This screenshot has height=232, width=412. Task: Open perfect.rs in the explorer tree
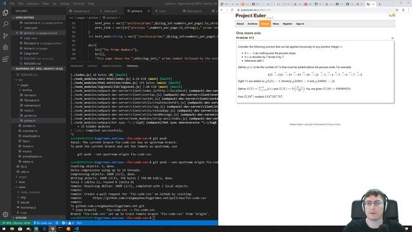(30, 115)
